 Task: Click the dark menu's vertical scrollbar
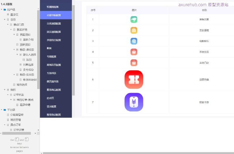coord(73,50)
